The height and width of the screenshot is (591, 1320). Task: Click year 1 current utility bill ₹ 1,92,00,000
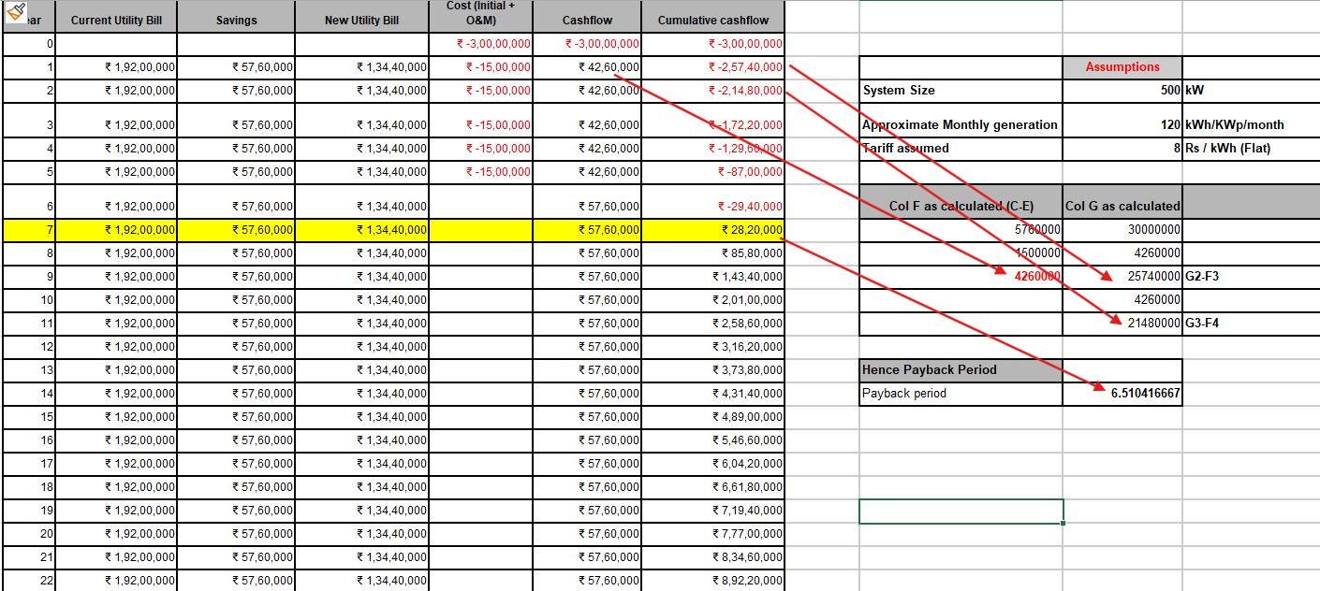(116, 67)
